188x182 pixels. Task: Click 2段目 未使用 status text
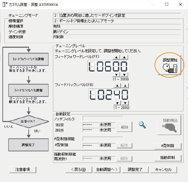[x=105, y=130]
